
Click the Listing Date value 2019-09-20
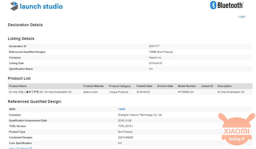point(156,63)
